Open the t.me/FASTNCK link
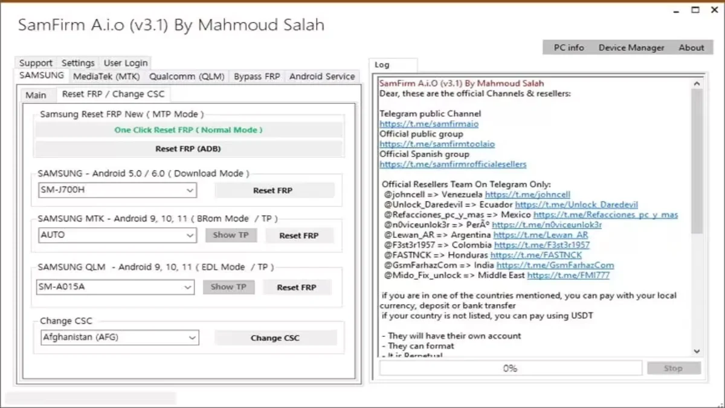 536,256
